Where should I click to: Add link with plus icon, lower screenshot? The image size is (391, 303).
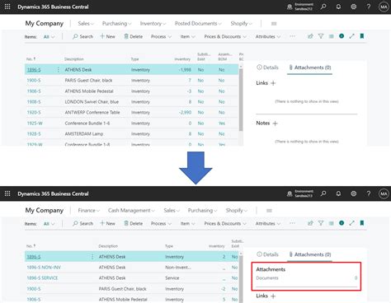point(273,296)
